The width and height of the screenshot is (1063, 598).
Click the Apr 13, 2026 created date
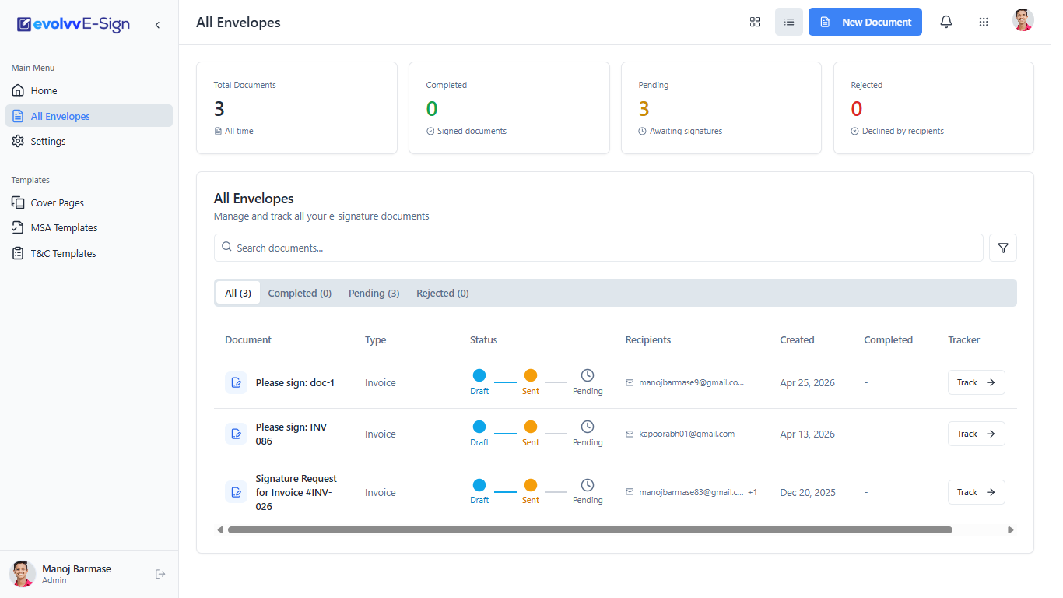(807, 434)
